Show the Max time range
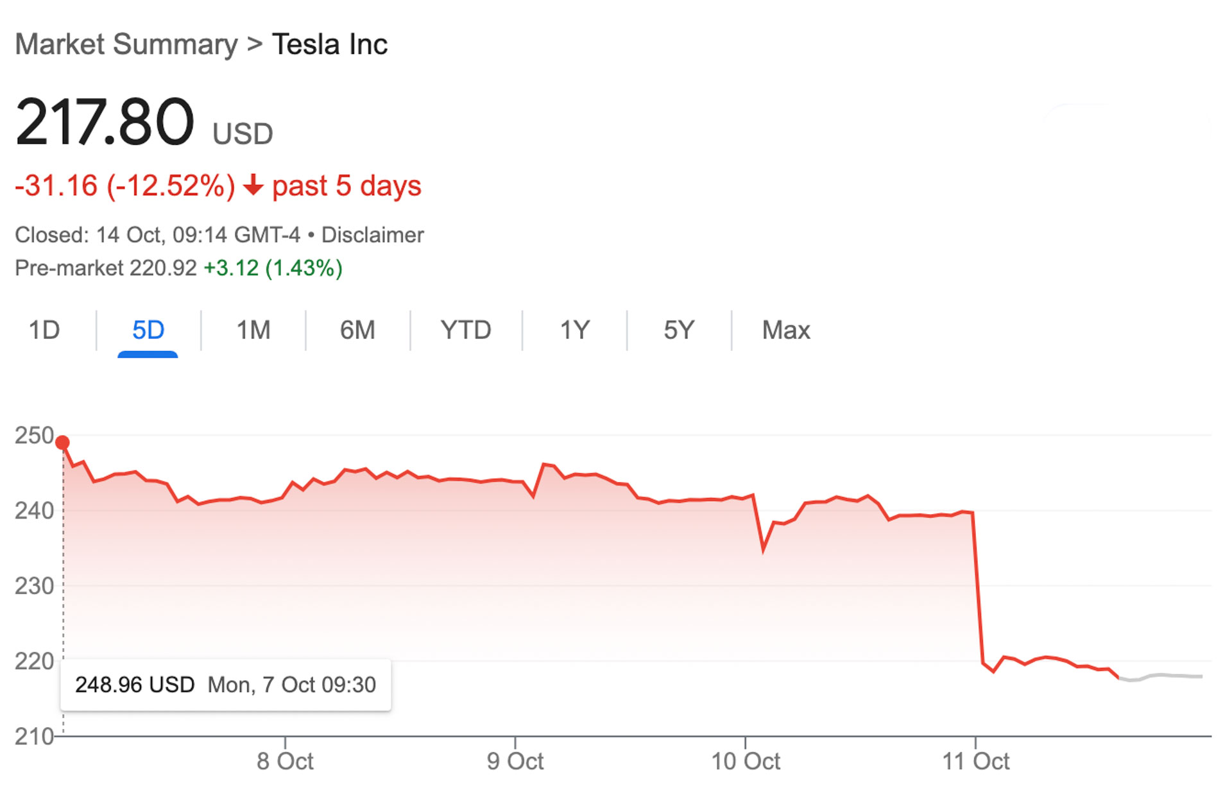Viewport: 1232px width, 797px height. click(x=786, y=330)
